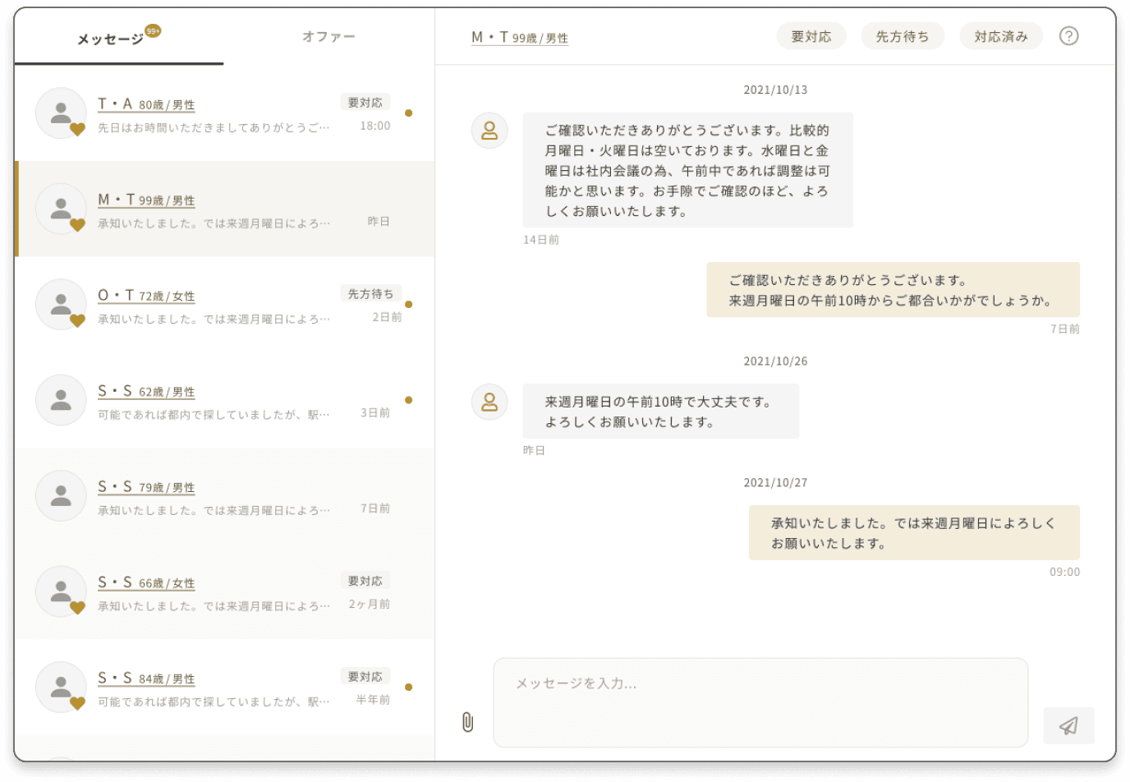Click the 2021/10/27 date separator
The width and height of the screenshot is (1130, 782).
click(775, 482)
